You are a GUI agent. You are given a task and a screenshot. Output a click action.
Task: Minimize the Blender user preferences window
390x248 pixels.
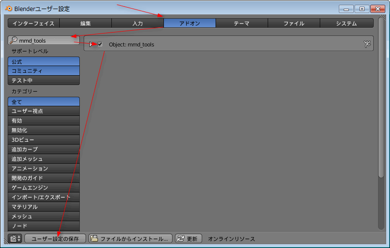(x=346, y=9)
